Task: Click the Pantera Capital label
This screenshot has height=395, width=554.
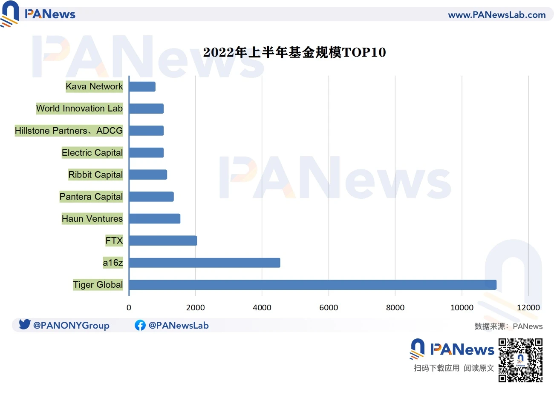Action: coord(91,197)
